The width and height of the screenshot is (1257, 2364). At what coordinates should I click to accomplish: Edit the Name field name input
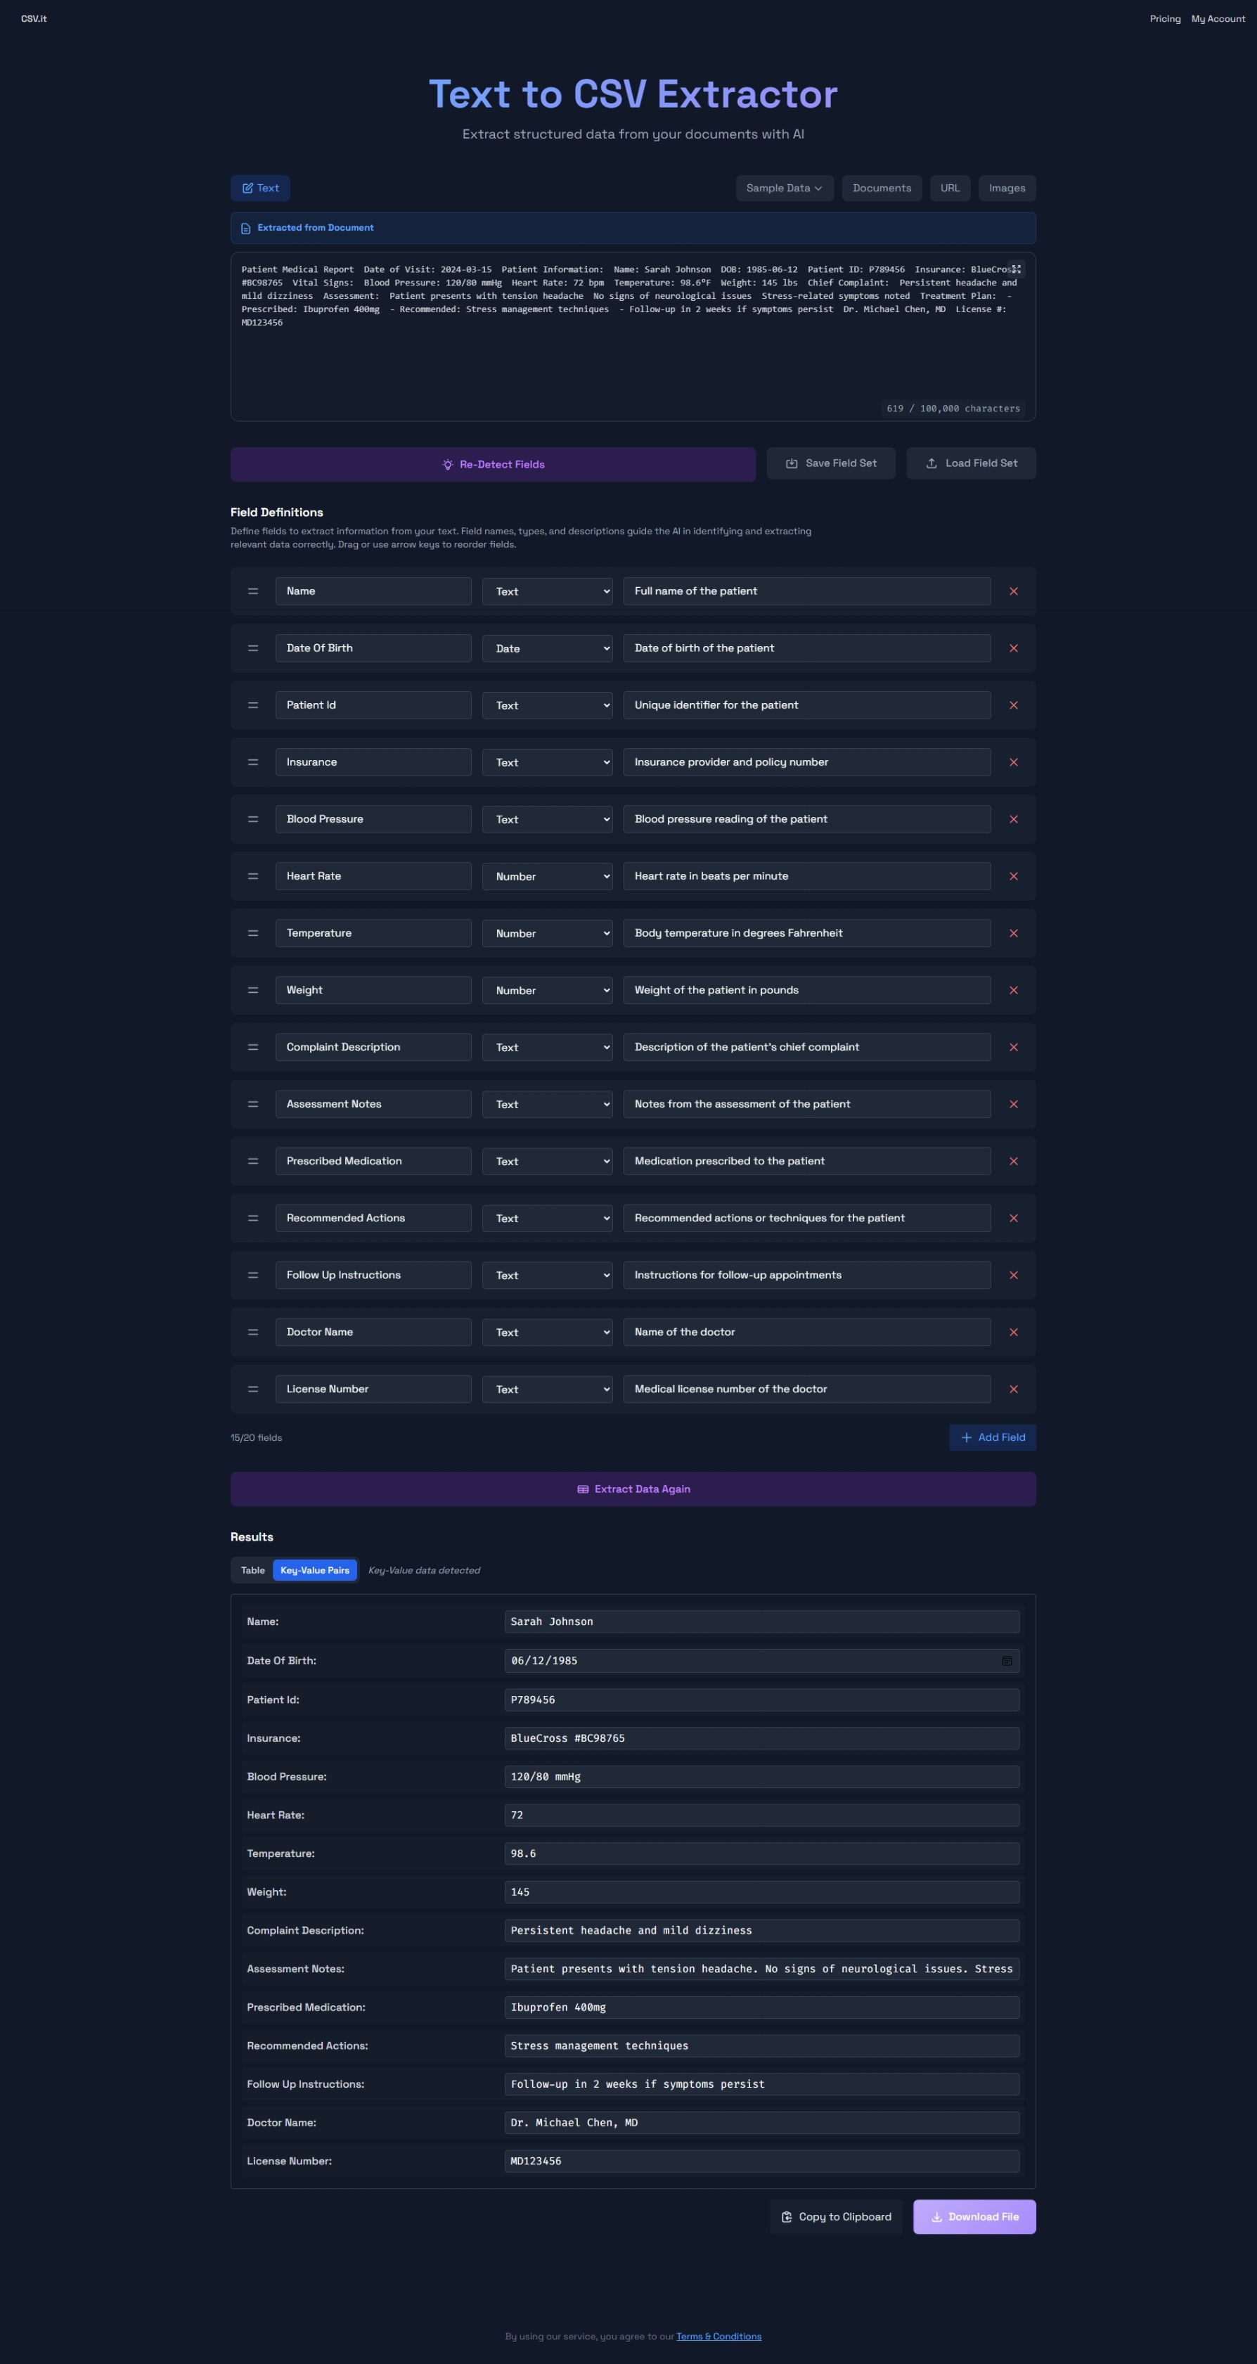point(373,591)
